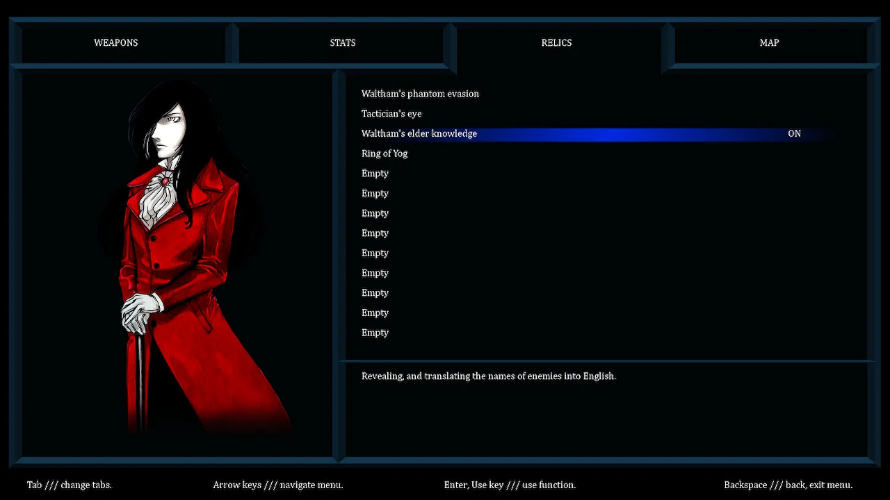Click the ON indicator next to elder knowledge
Viewport: 890px width, 500px height.
click(x=794, y=133)
